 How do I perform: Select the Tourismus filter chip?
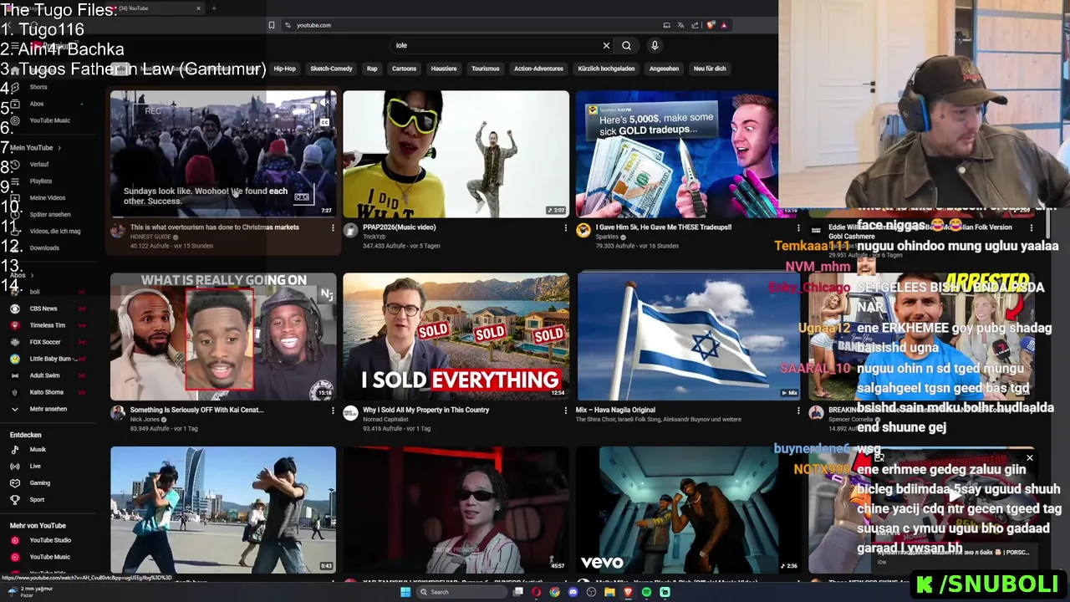click(x=485, y=69)
